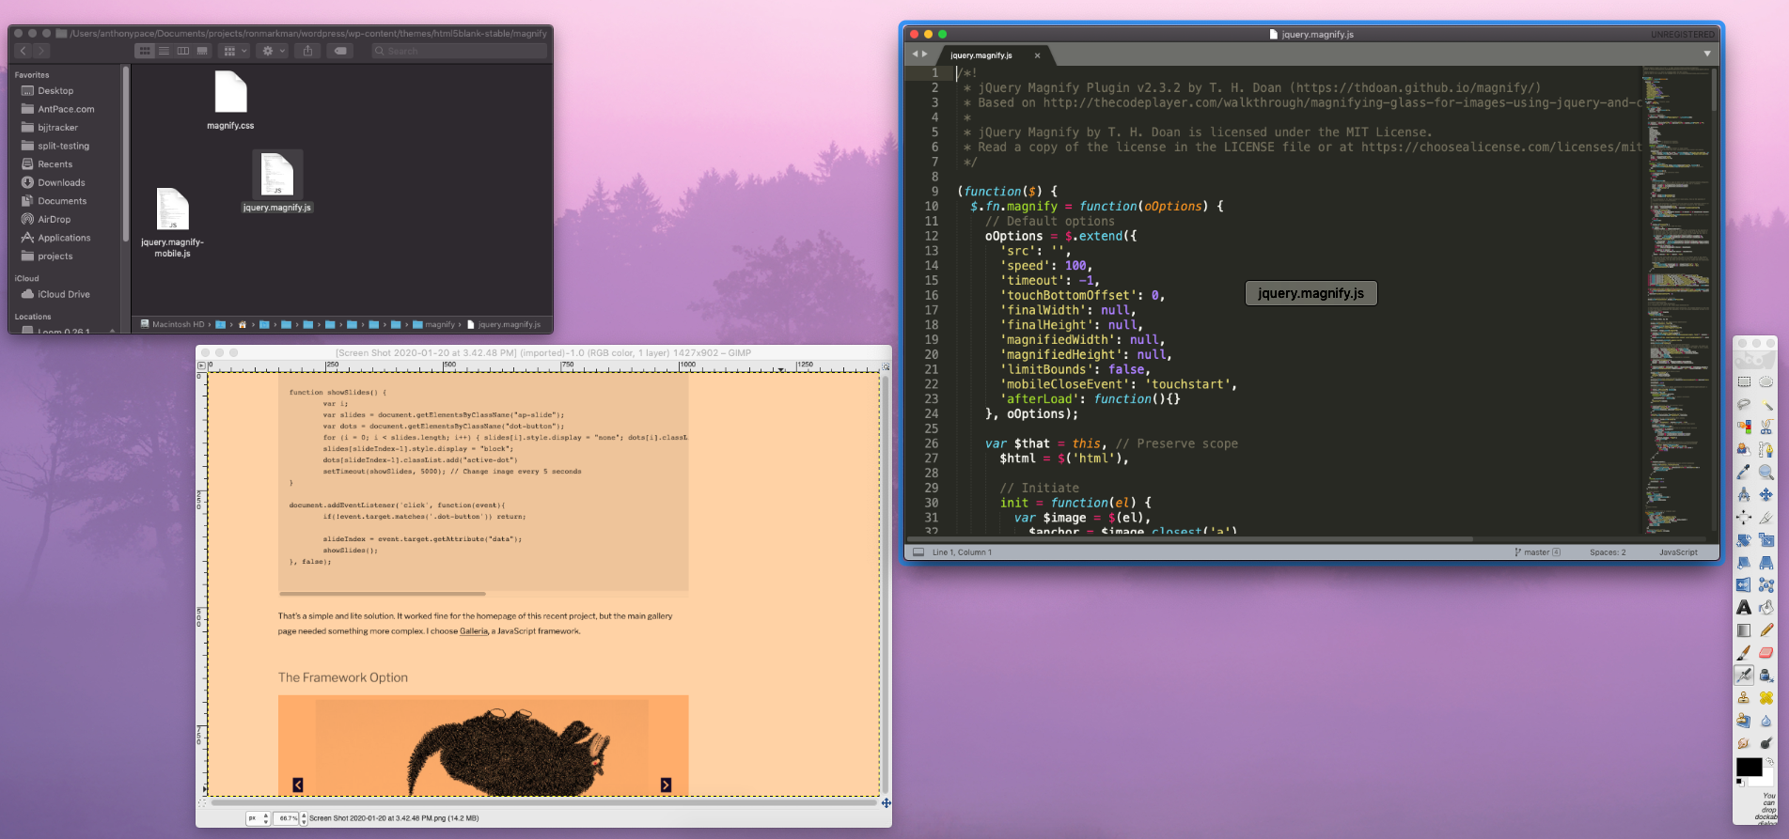Select the Color Picker eyedropper tool
Viewport: 1789px width, 839px height.
coord(1744,472)
